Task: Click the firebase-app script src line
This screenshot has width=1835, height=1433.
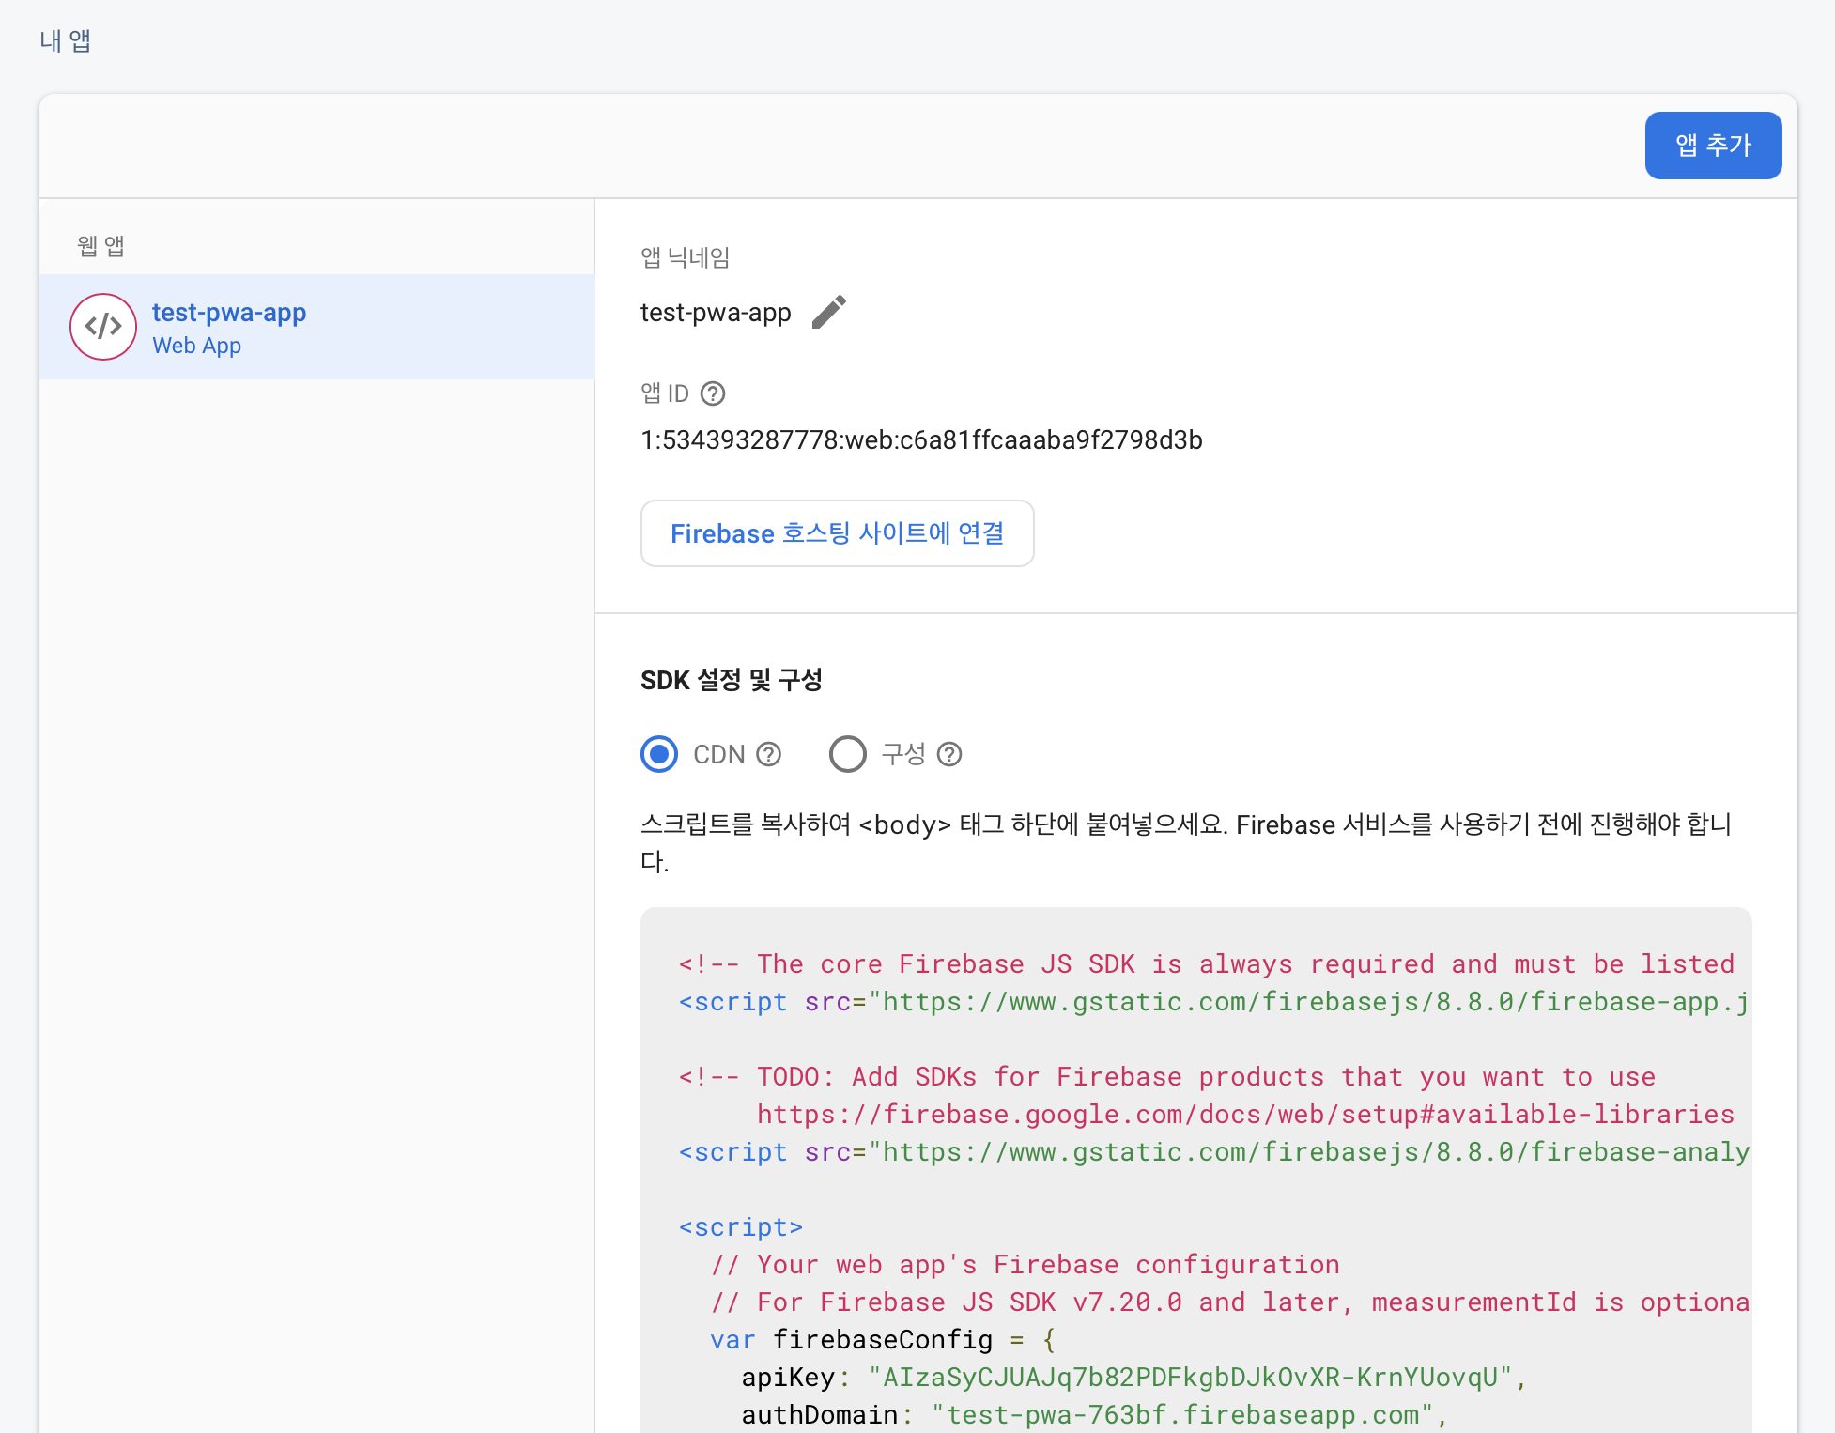Action: click(x=1212, y=1002)
